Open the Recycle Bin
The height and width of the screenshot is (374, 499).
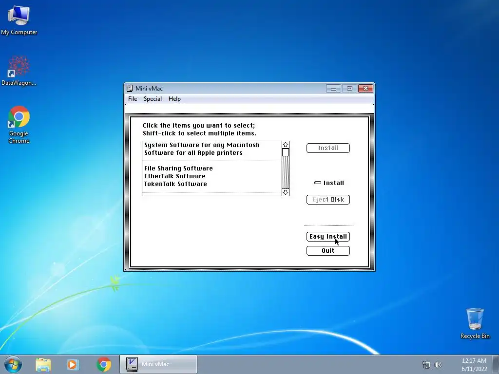[x=475, y=323]
